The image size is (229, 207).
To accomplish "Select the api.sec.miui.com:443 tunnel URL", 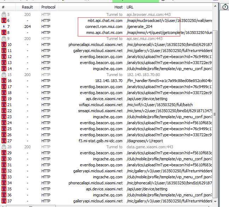I will [x=145, y=39].
